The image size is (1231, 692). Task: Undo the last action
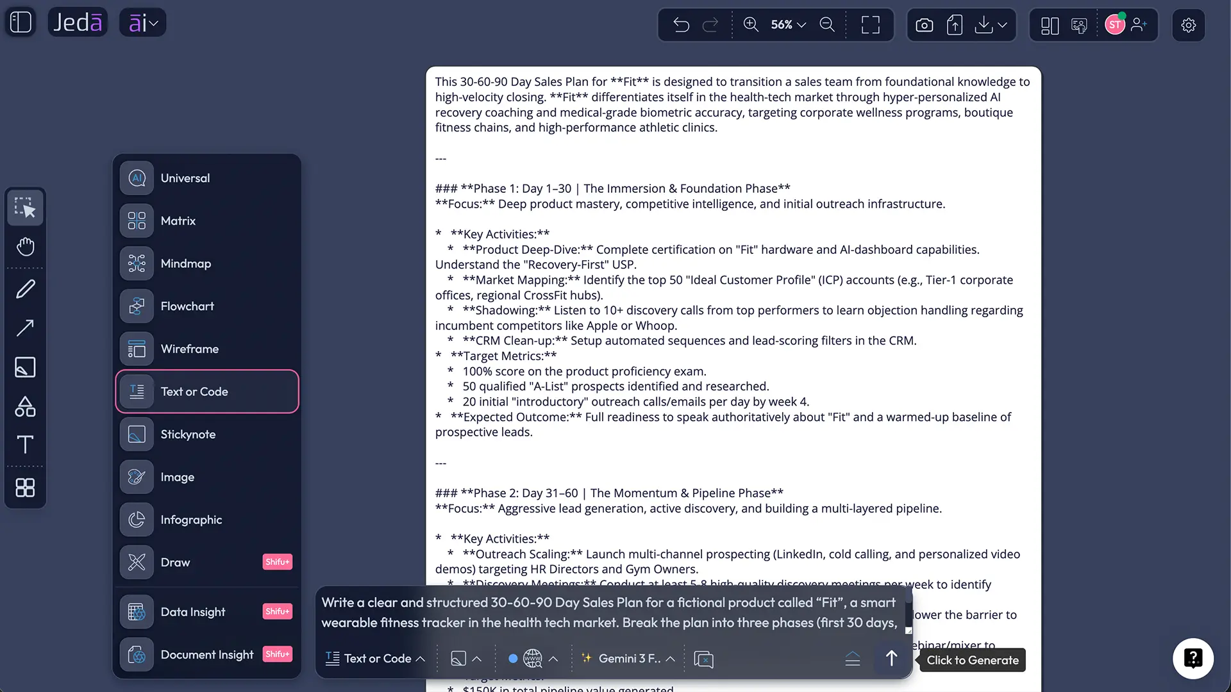(681, 25)
